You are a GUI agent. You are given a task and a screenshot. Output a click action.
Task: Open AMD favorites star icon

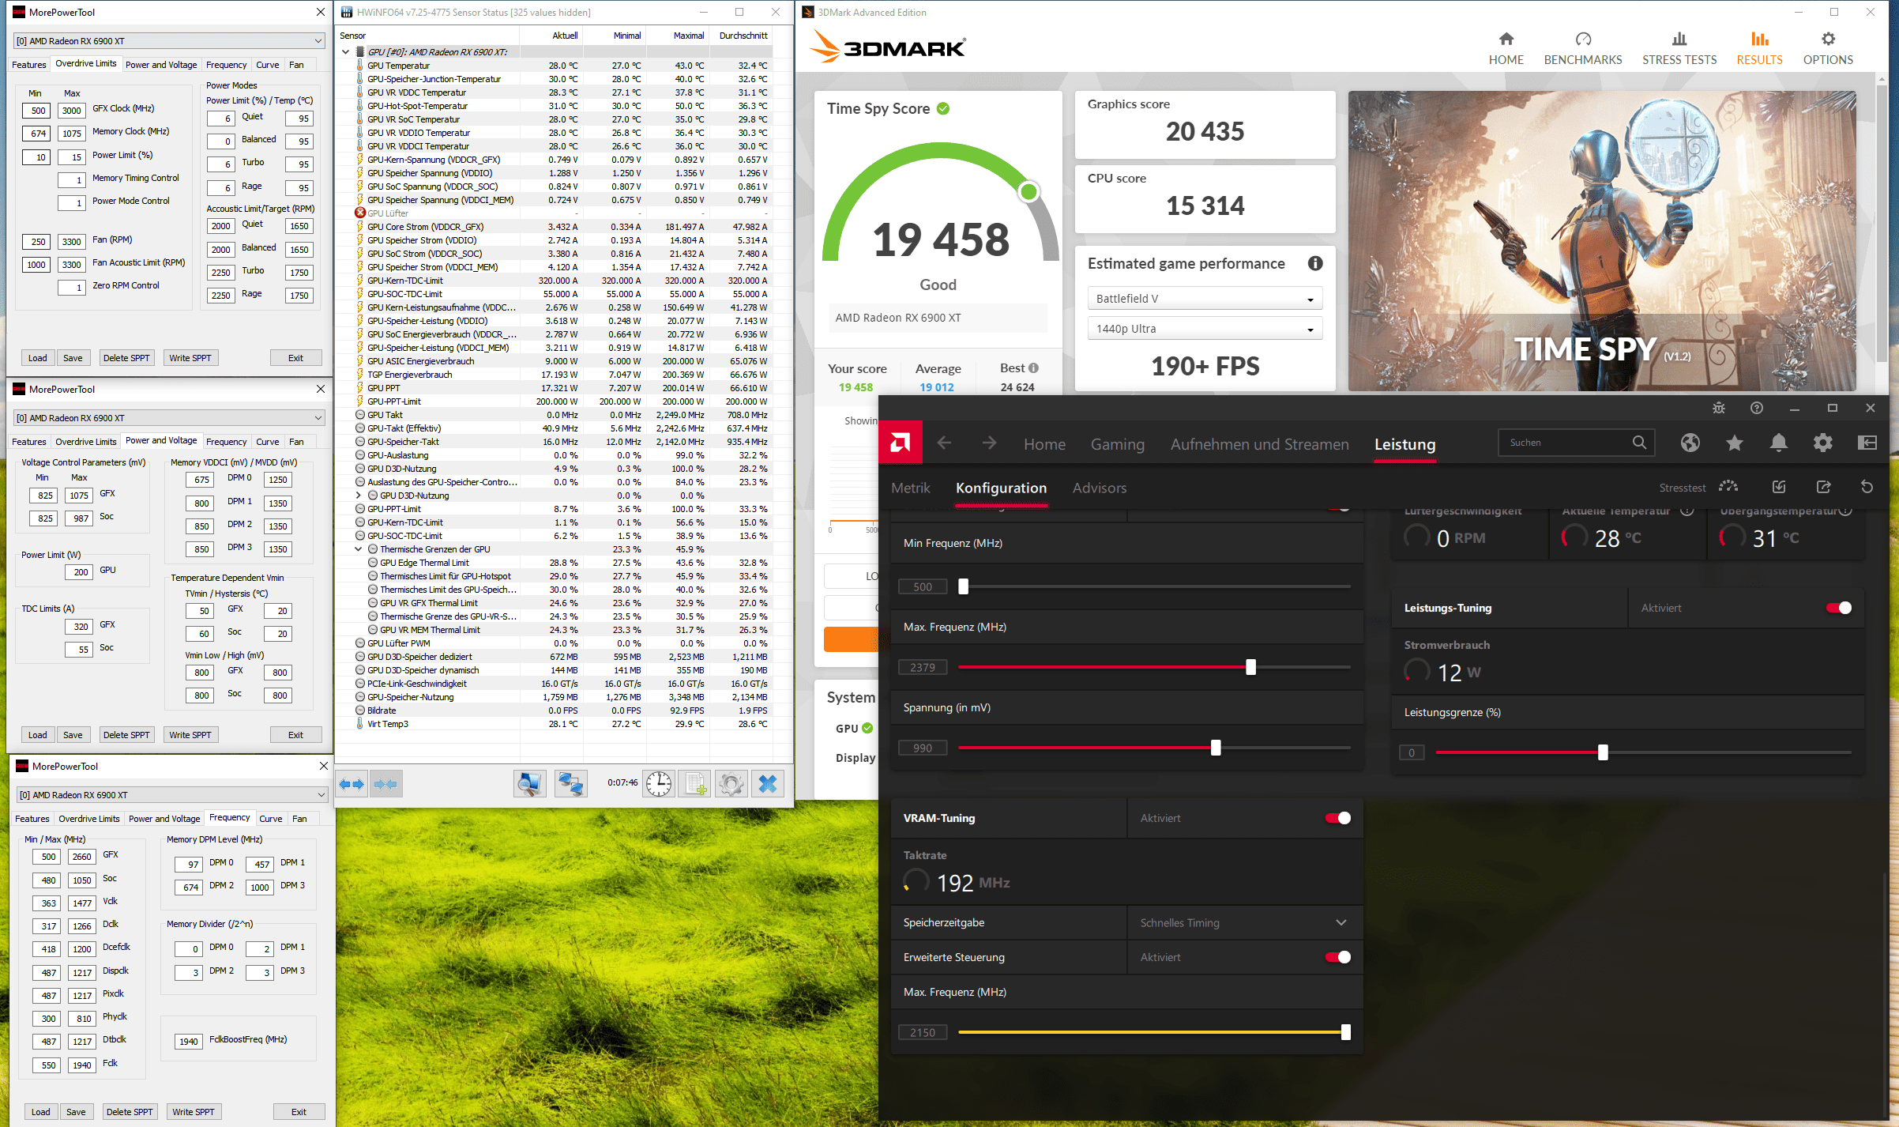[1734, 443]
